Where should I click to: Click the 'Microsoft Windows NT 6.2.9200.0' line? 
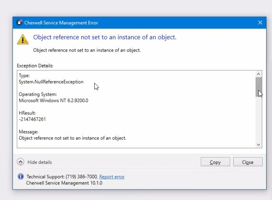(x=54, y=100)
